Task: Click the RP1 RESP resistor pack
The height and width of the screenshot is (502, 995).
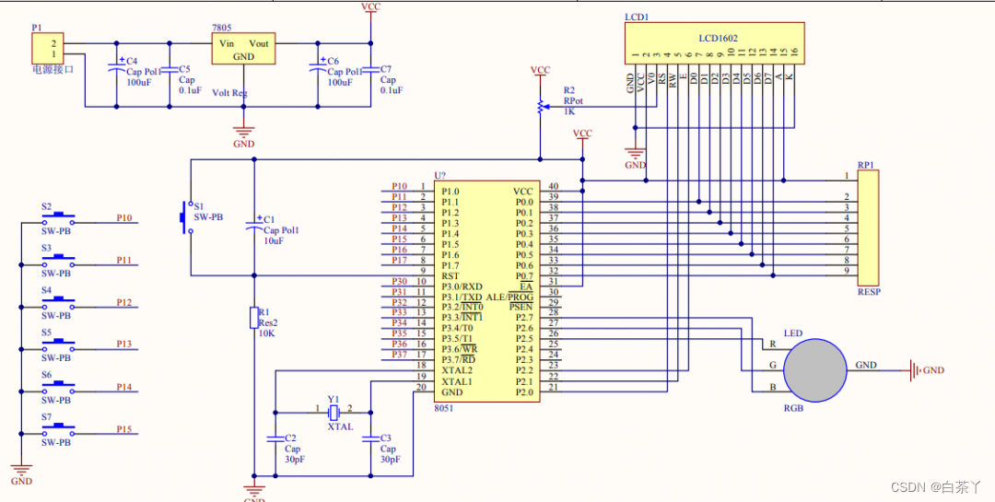Action: (x=867, y=229)
